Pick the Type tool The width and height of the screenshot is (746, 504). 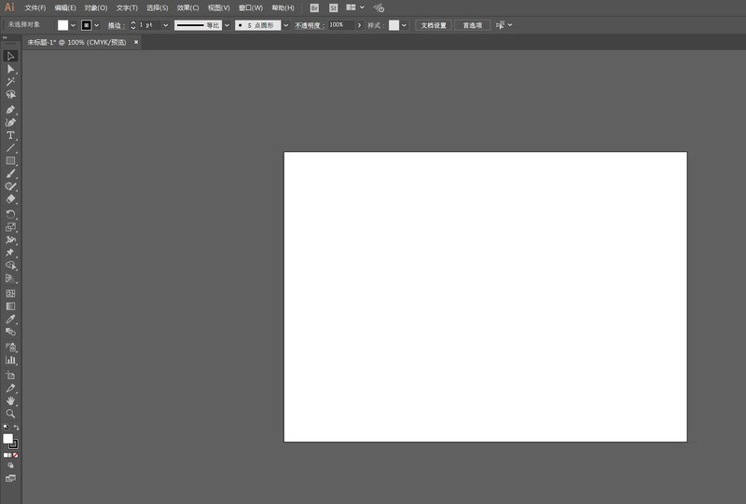[10, 135]
